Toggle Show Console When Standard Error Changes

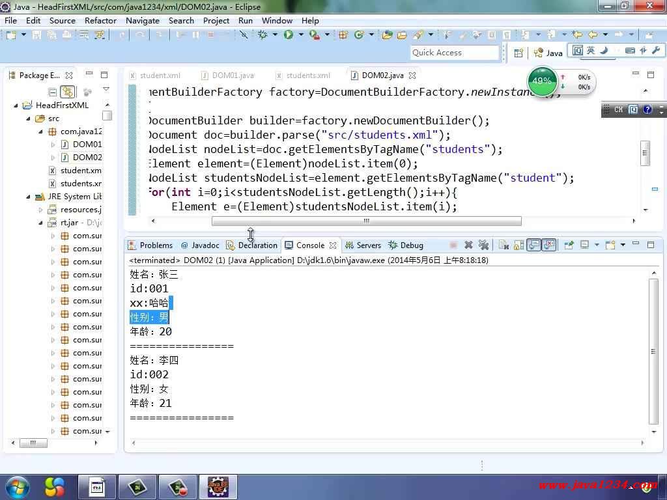(x=549, y=245)
